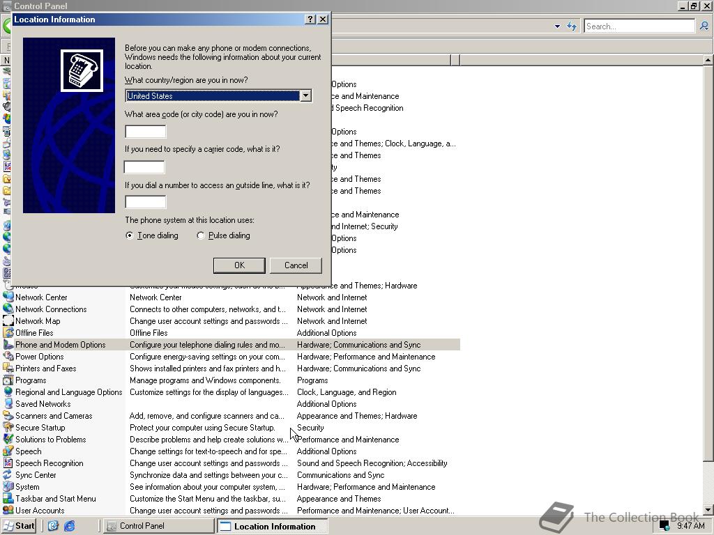
Task: Select the Tone dialing radio button
Action: (x=130, y=235)
